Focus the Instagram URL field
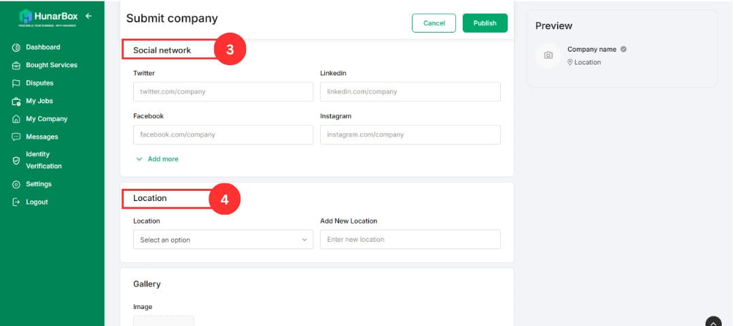 pos(410,134)
